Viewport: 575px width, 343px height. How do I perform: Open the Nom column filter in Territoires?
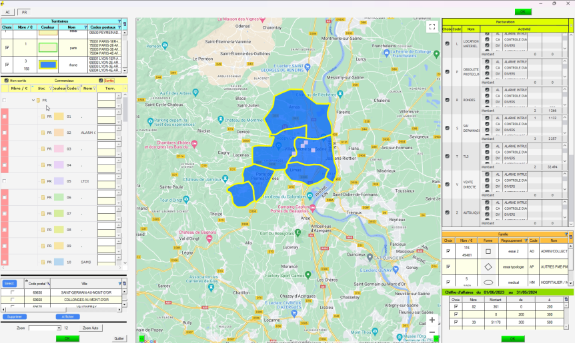(86, 28)
